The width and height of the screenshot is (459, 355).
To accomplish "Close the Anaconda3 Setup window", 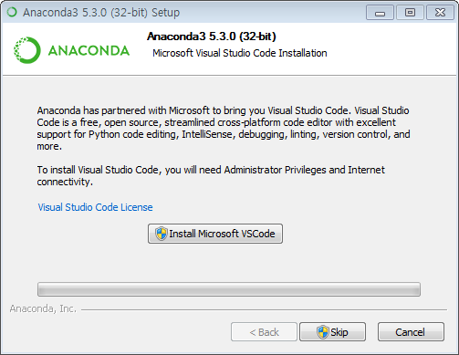I will point(440,13).
